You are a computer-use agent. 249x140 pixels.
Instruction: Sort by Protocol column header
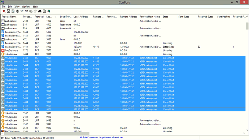(x=39, y=17)
